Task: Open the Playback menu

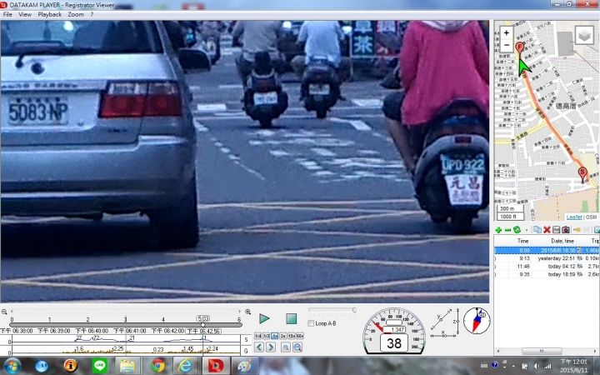Action: point(50,14)
